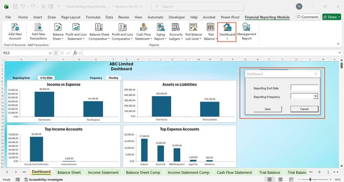Open Add New Transactions tool
The width and height of the screenshot is (344, 182).
[x=38, y=32]
